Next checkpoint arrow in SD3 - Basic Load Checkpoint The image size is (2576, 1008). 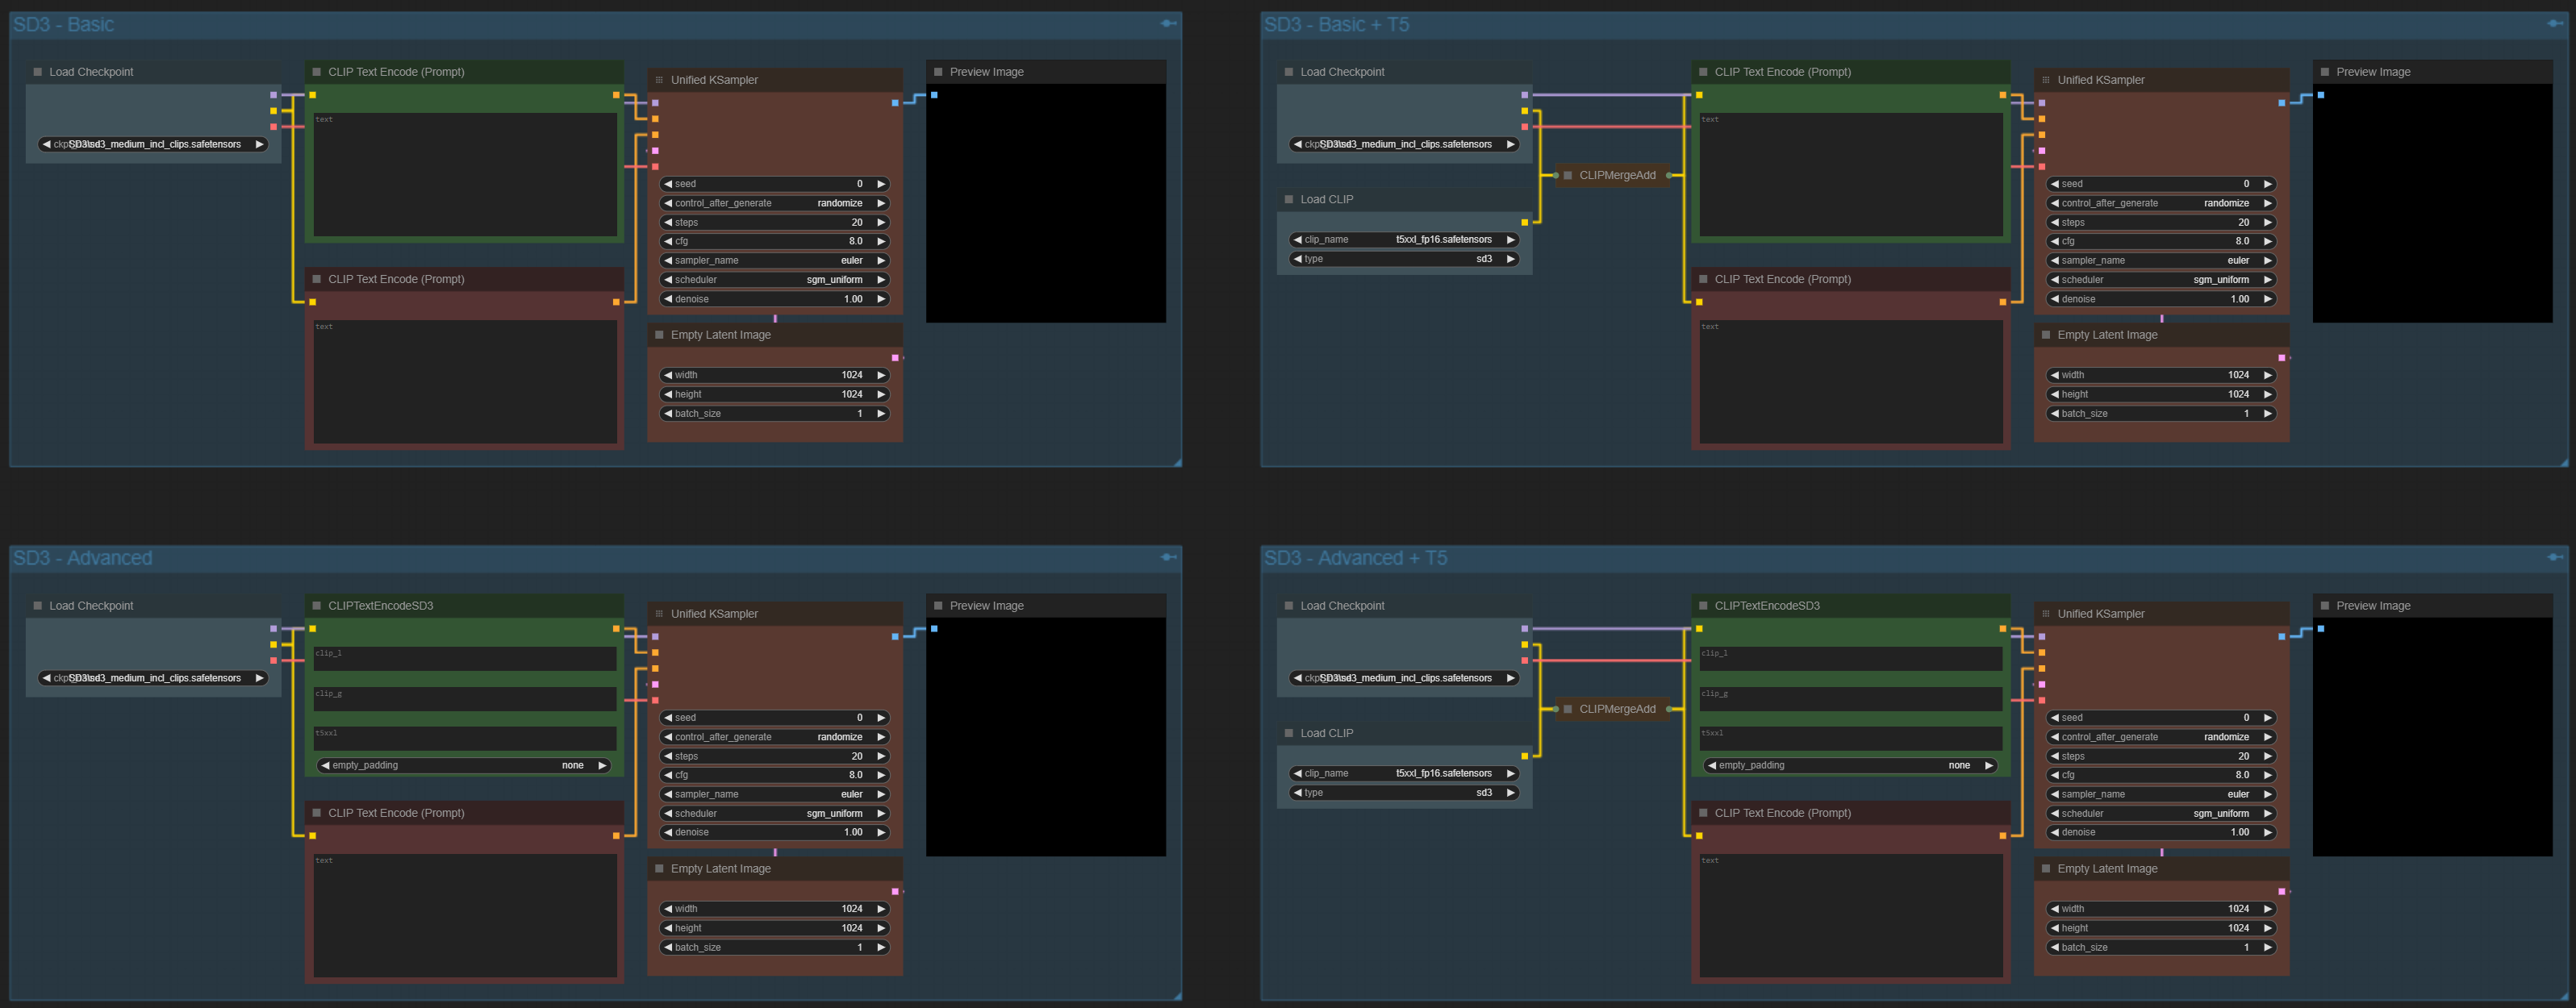pyautogui.click(x=259, y=144)
